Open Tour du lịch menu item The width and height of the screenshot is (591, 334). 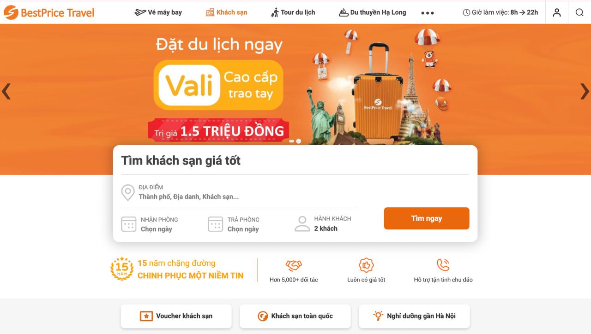(293, 12)
